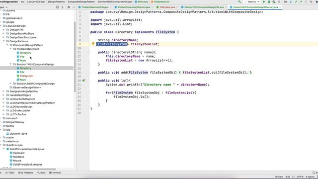This screenshot has width=318, height=179.
Task: Click the Stop square icon in toolbar
Action: (279, 1)
